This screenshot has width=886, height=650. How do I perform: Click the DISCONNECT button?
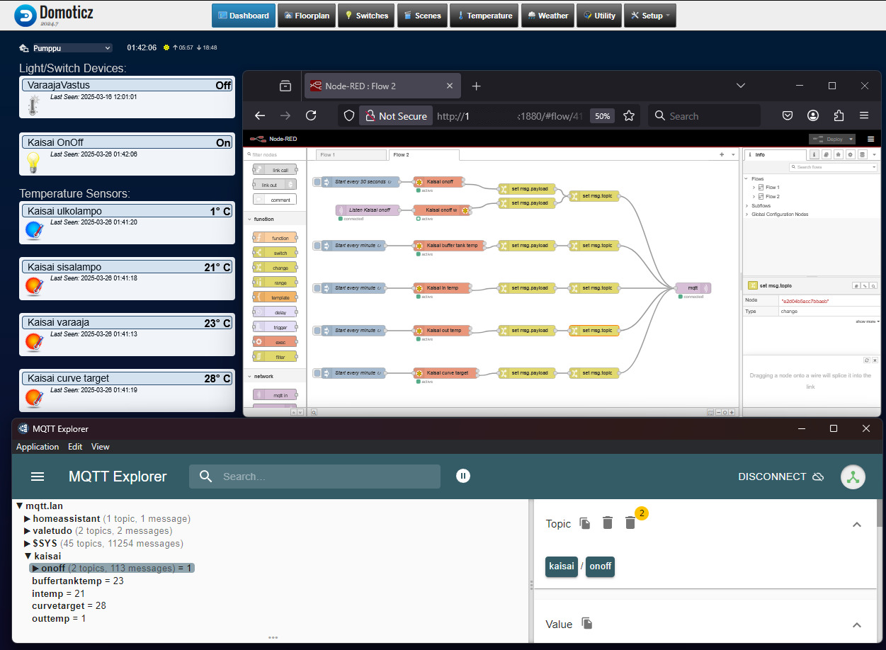click(780, 477)
